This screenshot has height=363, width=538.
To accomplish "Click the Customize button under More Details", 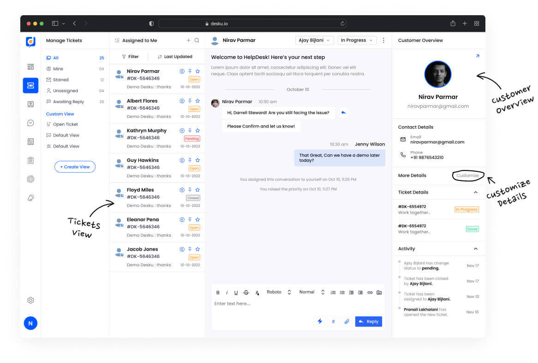I will (467, 176).
